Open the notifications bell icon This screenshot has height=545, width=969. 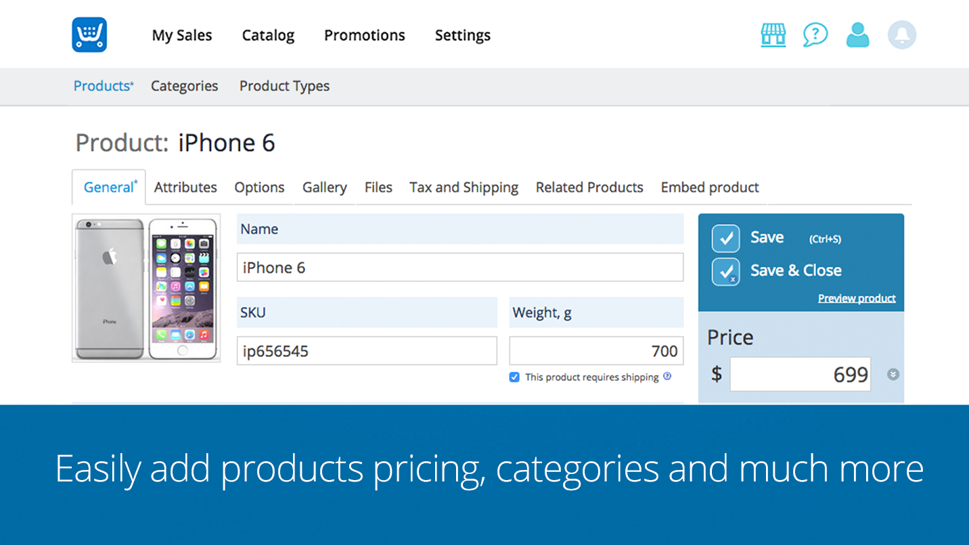click(x=901, y=34)
